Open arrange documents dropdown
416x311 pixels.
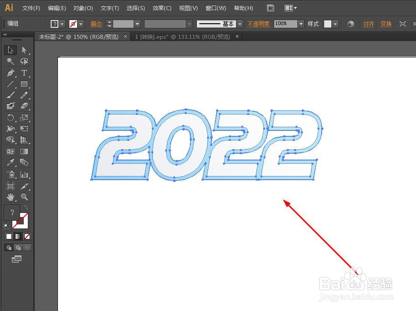[x=291, y=8]
